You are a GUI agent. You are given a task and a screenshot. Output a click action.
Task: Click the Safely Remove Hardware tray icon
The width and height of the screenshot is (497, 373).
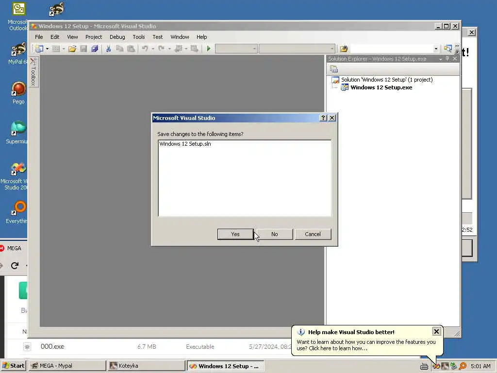[454, 366]
